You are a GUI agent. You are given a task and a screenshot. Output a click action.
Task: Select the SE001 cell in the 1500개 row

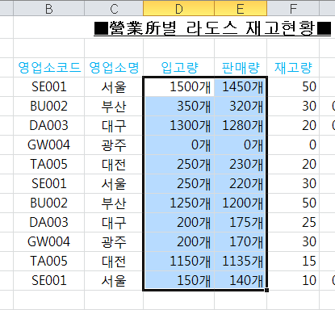coord(49,86)
